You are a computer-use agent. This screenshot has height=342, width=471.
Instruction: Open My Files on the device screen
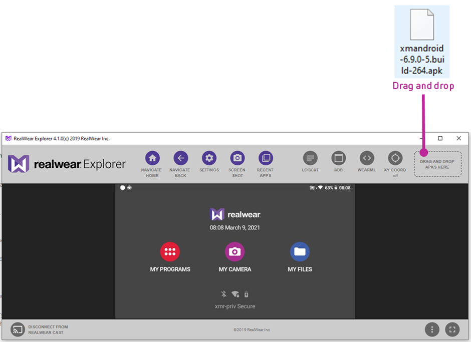tap(300, 251)
